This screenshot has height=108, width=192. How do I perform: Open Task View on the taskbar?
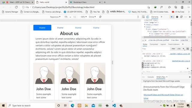pyautogui.click(x=65, y=105)
